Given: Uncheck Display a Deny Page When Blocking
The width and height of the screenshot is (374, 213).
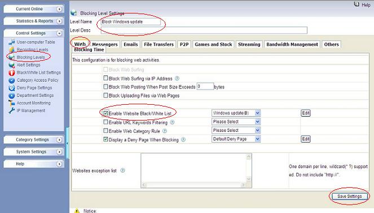Looking at the screenshot, I should 105,139.
